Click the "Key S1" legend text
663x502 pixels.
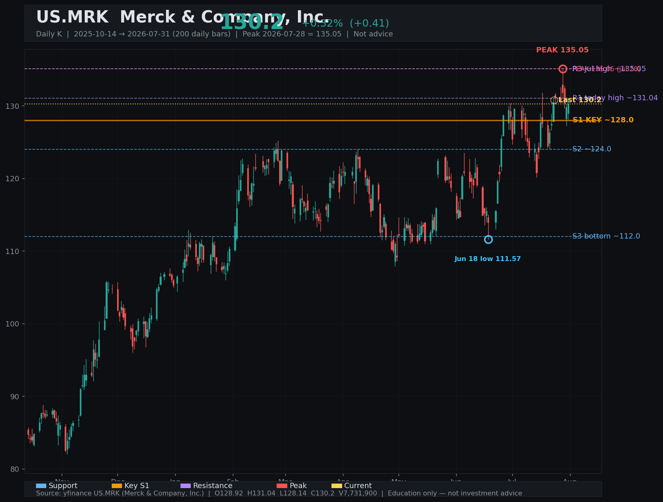point(137,486)
